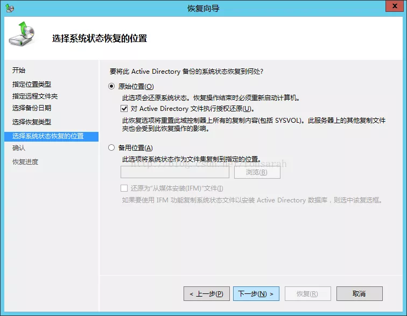Viewport: 407px width, 316px height.
Task: Select the 原始位置(O) radio button
Action: tap(112, 86)
